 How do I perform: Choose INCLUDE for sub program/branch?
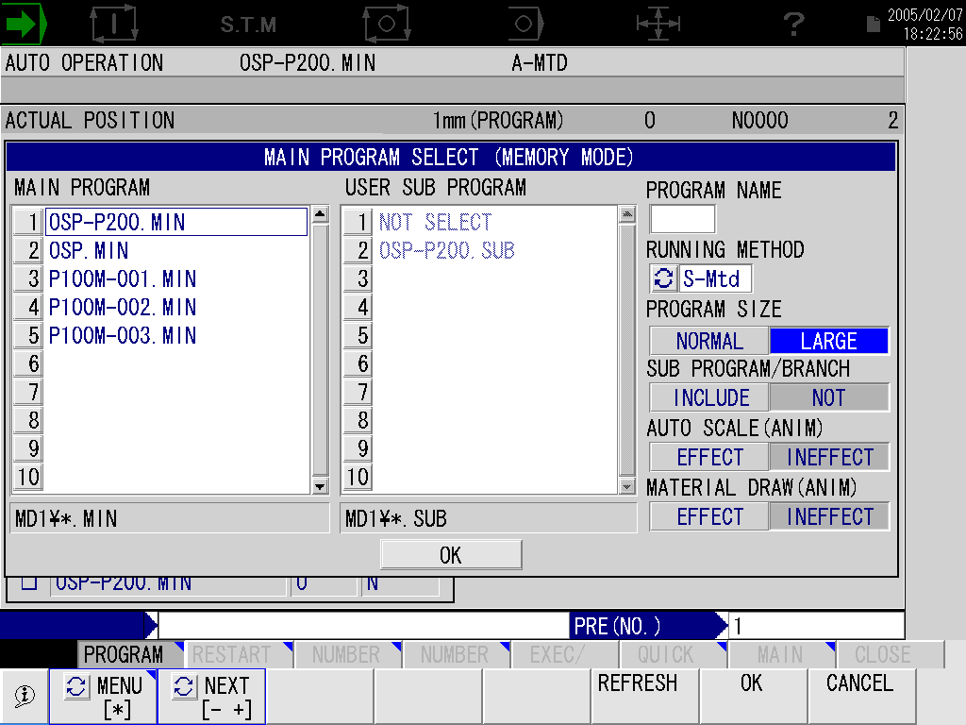coord(709,397)
